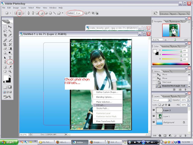Viewport: 193px width, 145px height.
Task: Select the Gradient tool
Action: (10, 49)
